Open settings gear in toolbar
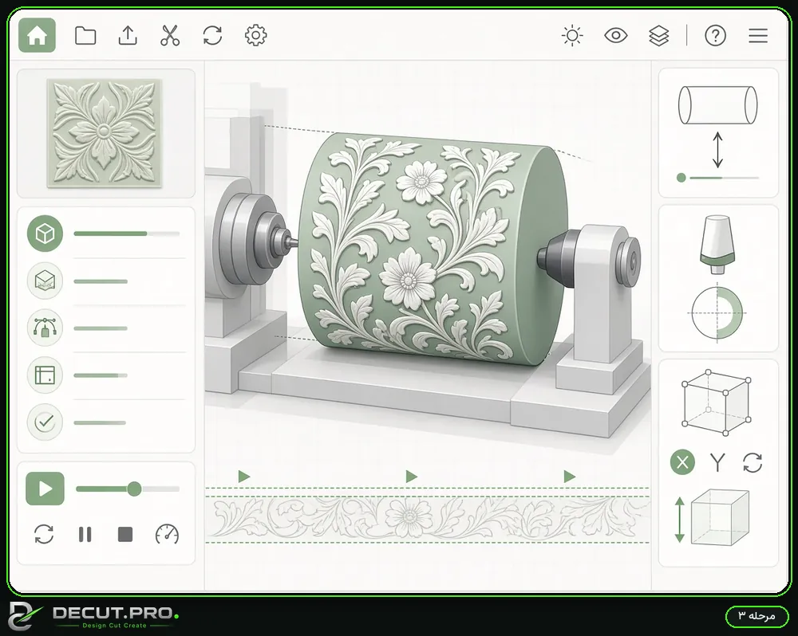 click(255, 36)
